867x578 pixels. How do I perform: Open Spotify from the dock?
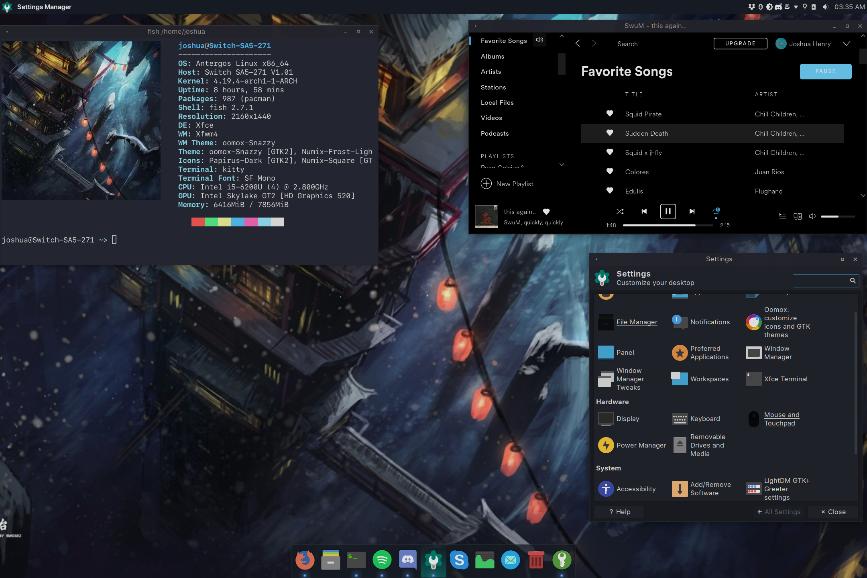pos(382,560)
